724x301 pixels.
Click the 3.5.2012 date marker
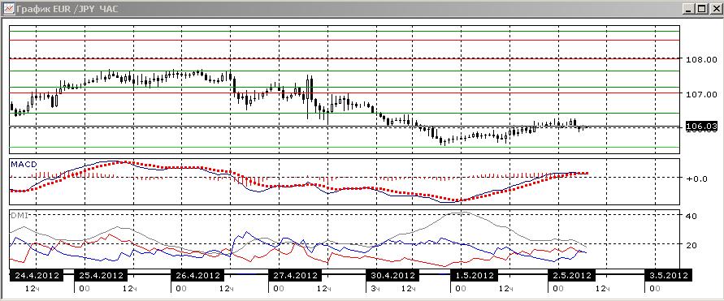click(668, 275)
